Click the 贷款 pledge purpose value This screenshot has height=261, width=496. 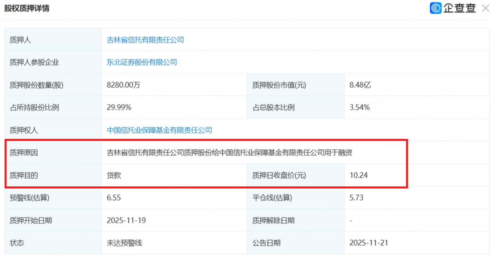tap(114, 175)
